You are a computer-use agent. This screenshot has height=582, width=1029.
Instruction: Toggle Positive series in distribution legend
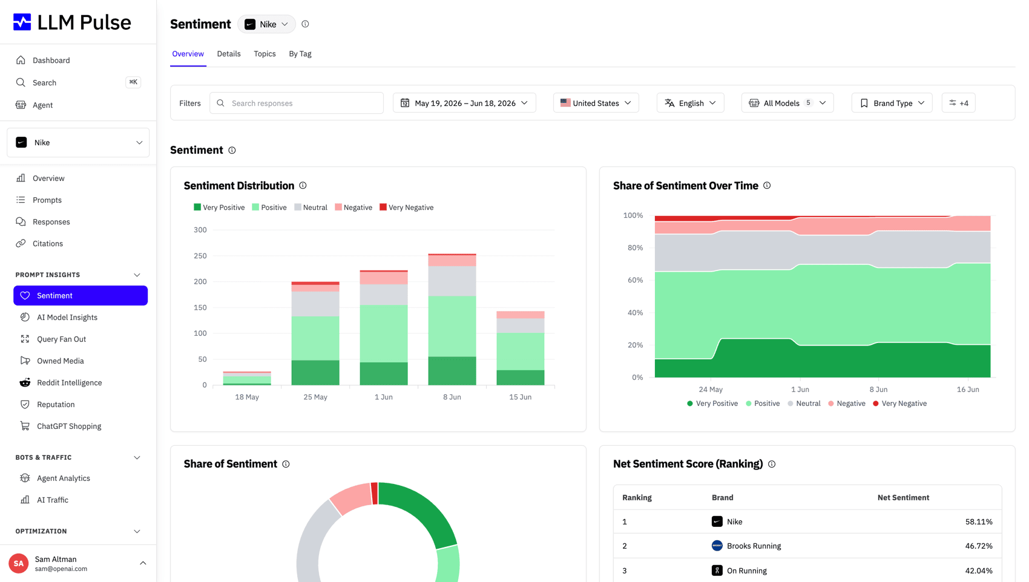click(269, 208)
